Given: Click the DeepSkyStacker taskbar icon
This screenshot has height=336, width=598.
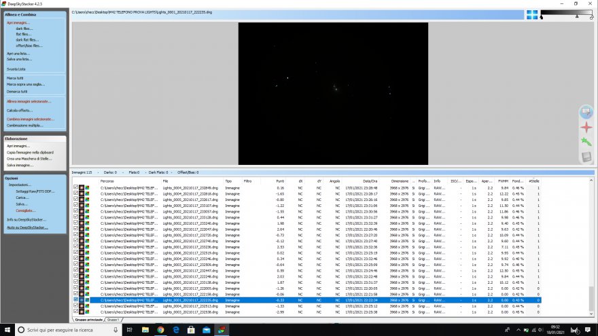Looking at the screenshot, I should pos(221,329).
